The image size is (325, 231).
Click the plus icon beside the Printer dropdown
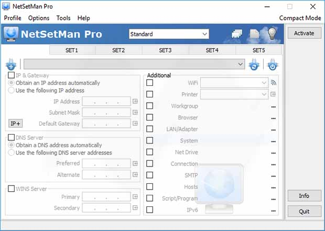tap(273, 94)
